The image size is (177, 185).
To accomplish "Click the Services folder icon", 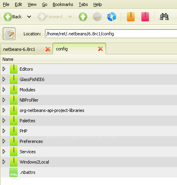I will click(x=14, y=152).
